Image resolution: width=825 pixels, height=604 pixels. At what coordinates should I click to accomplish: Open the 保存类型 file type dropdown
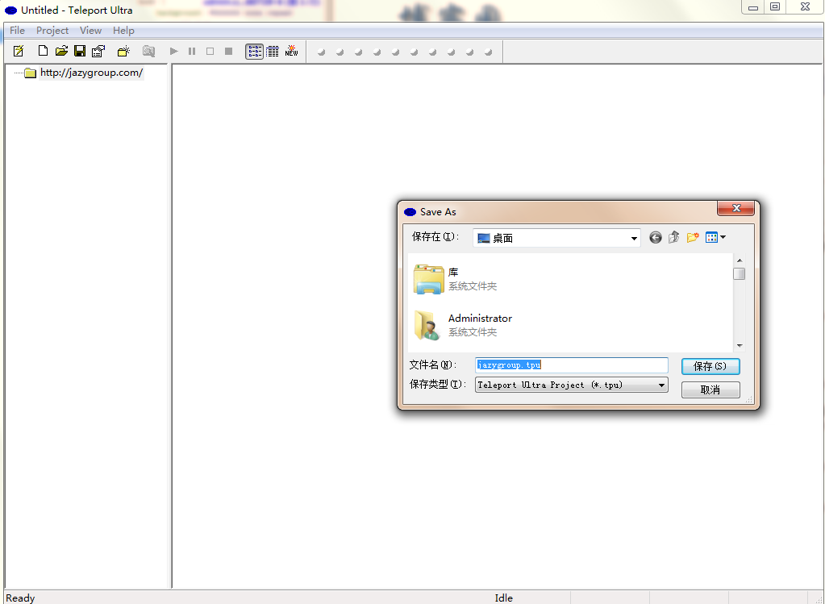[661, 385]
